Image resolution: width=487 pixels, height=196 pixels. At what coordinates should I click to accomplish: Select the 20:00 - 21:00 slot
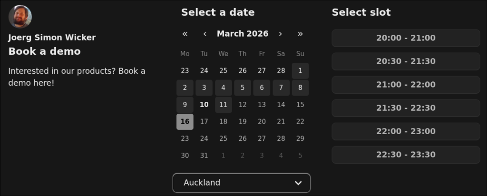click(406, 38)
